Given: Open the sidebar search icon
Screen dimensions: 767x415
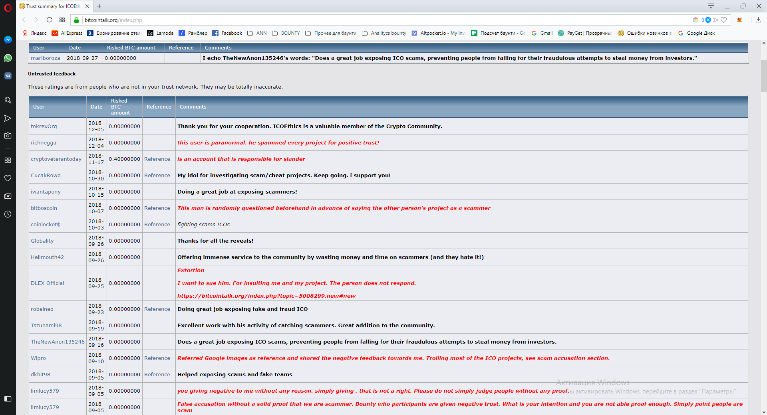Looking at the screenshot, I should click(x=8, y=100).
